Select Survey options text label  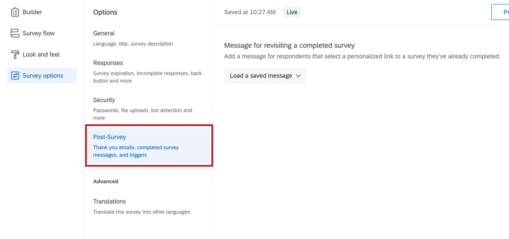coord(43,76)
